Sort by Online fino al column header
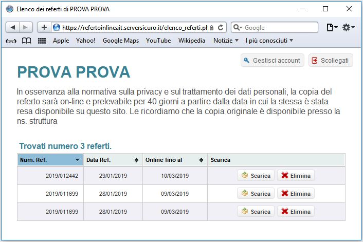 pos(175,160)
